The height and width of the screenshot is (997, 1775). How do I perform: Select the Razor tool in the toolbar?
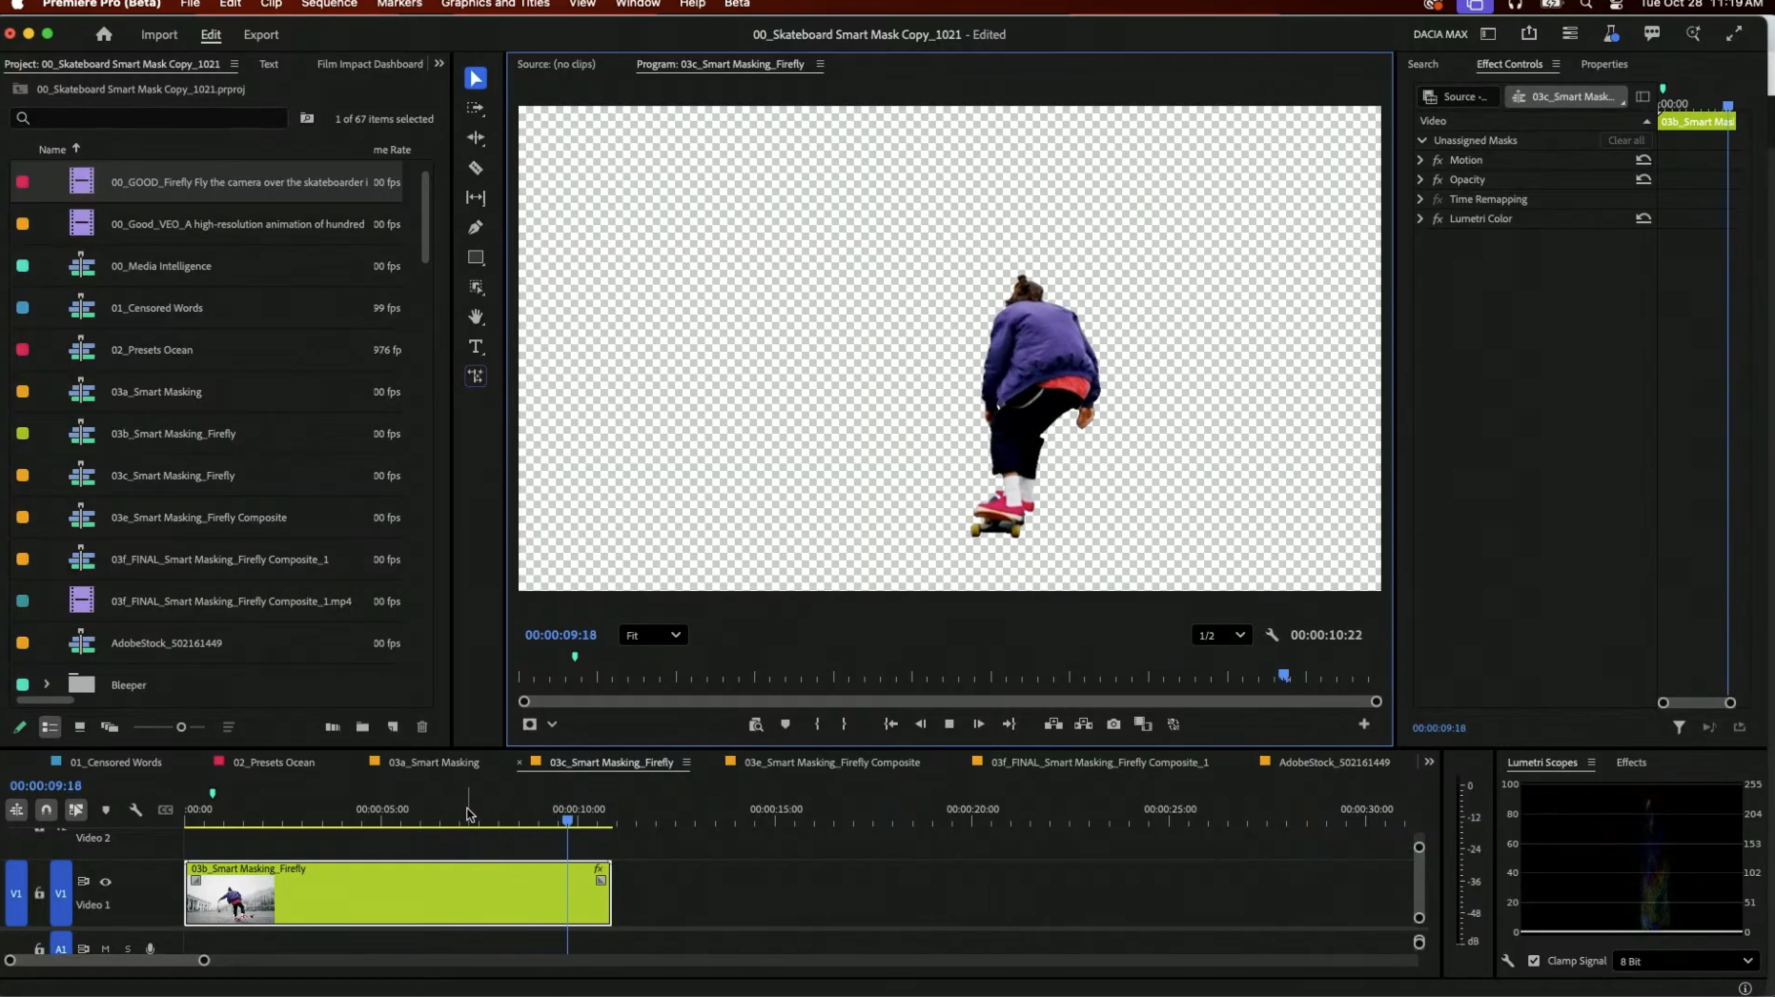tap(476, 168)
